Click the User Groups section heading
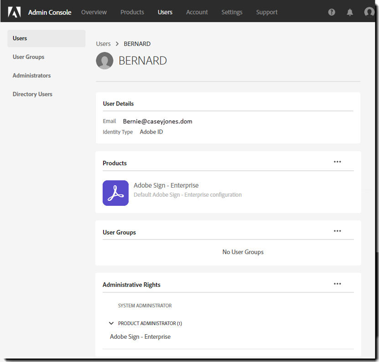379x362 pixels. pyautogui.click(x=119, y=232)
